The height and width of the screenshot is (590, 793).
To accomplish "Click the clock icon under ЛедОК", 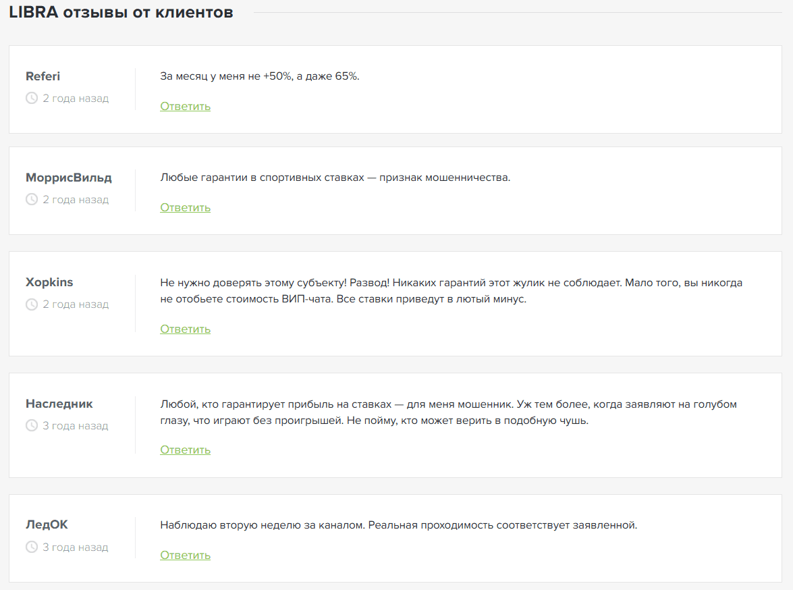I will (32, 547).
